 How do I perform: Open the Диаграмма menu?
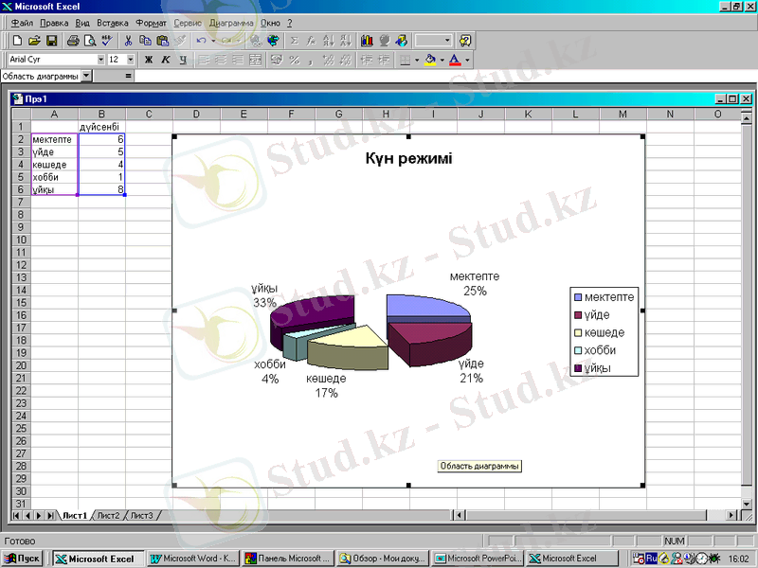tap(231, 22)
